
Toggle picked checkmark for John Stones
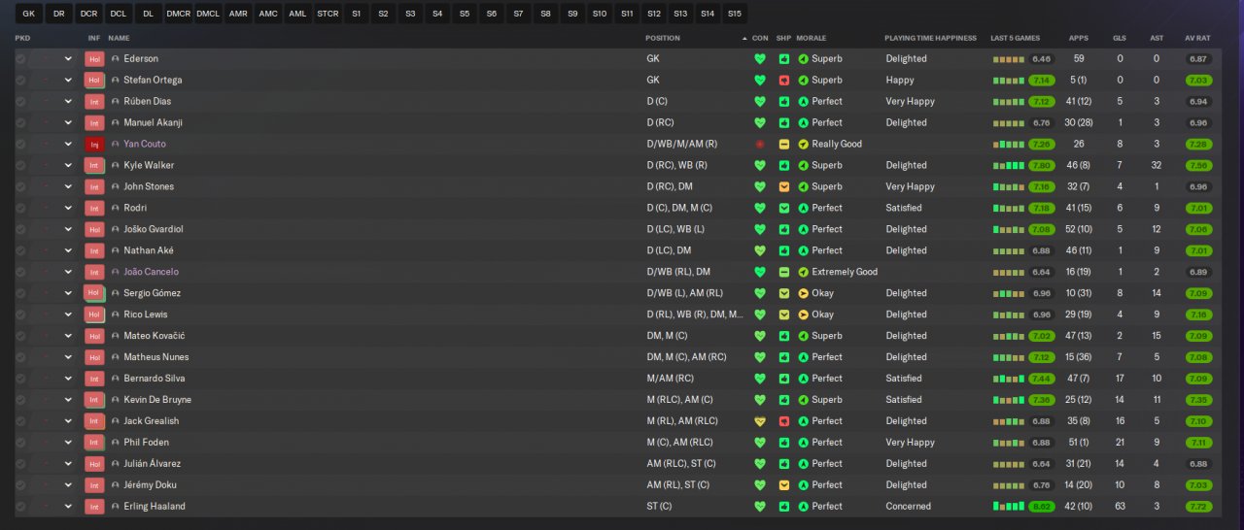click(20, 186)
